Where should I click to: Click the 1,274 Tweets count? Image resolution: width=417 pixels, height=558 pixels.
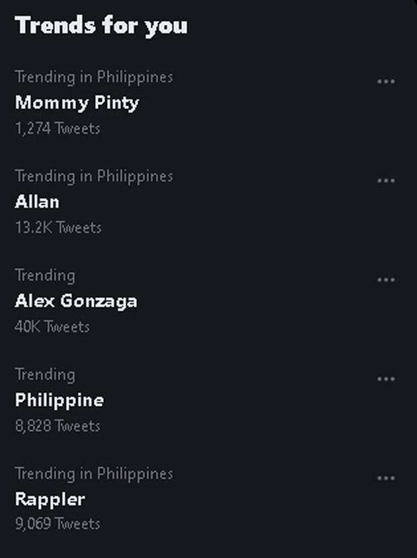pyautogui.click(x=57, y=128)
